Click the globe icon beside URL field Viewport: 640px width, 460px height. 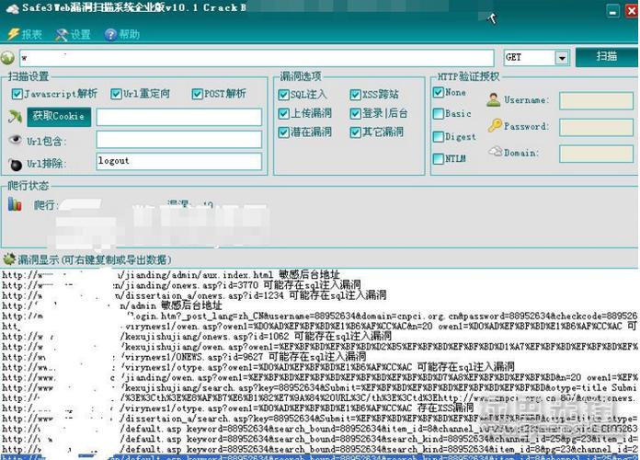point(7,58)
